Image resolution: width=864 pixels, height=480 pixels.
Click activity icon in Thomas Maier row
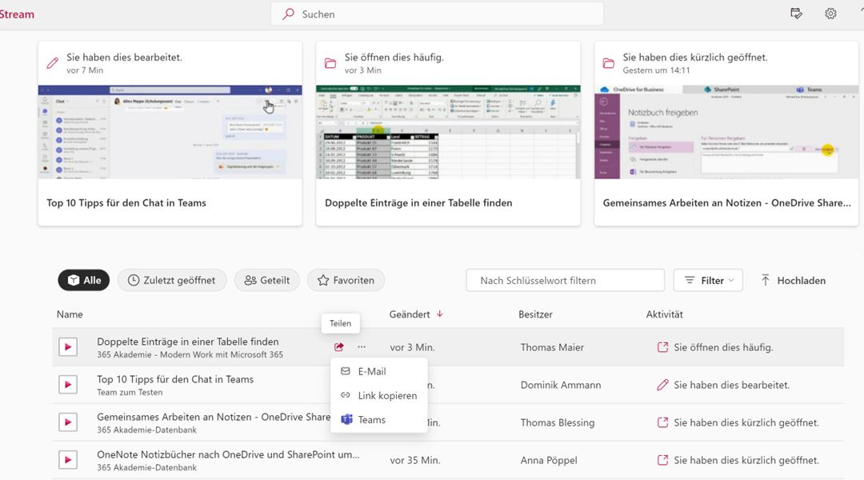pos(662,347)
